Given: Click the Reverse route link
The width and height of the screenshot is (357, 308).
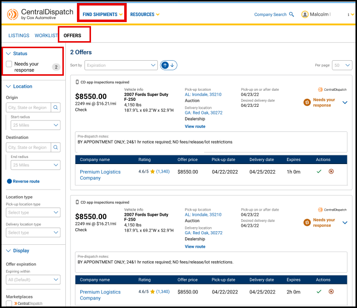Looking at the screenshot, I should coord(26,181).
